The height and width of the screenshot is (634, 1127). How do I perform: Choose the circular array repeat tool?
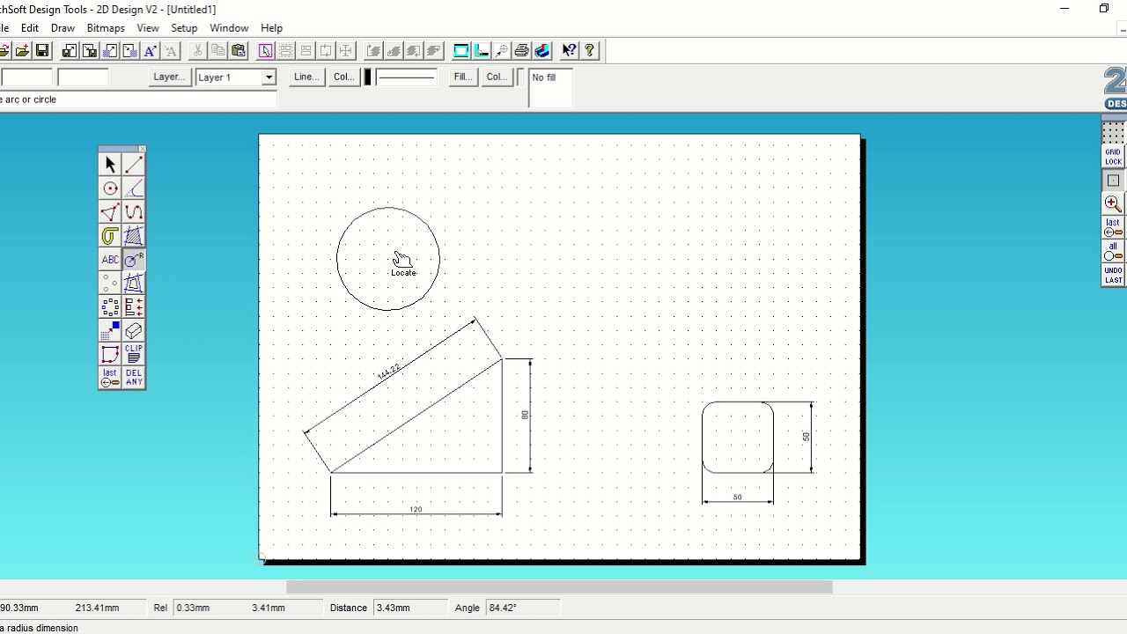[x=110, y=307]
